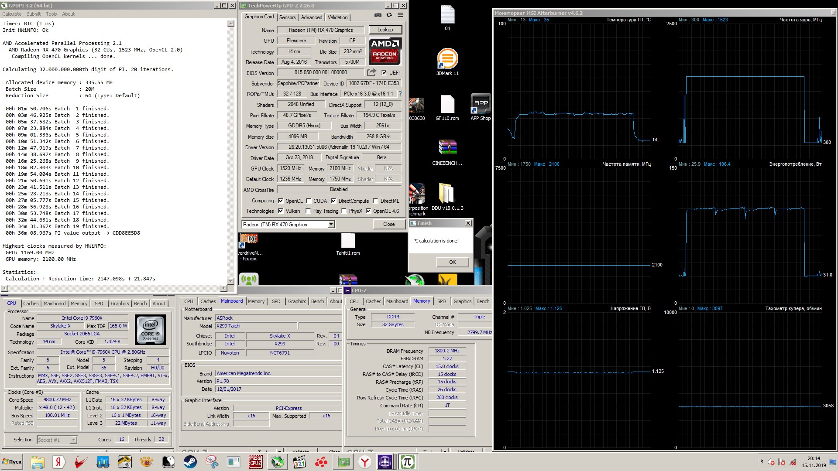Toggle the Vulkan checkbox

pos(281,211)
